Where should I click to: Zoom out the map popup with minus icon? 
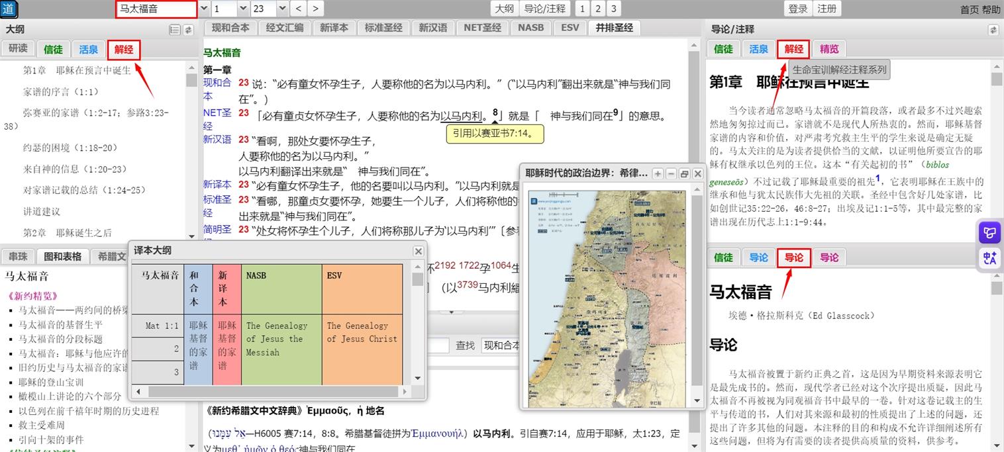(671, 173)
